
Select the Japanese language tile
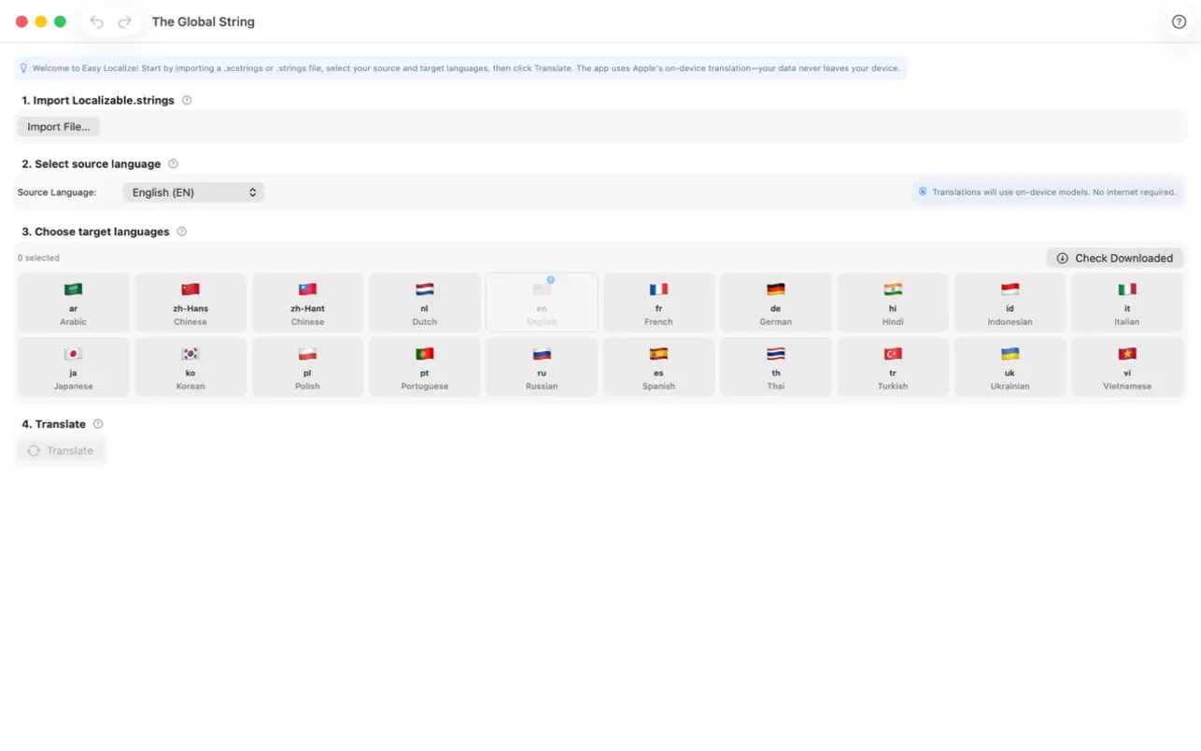coord(74,367)
